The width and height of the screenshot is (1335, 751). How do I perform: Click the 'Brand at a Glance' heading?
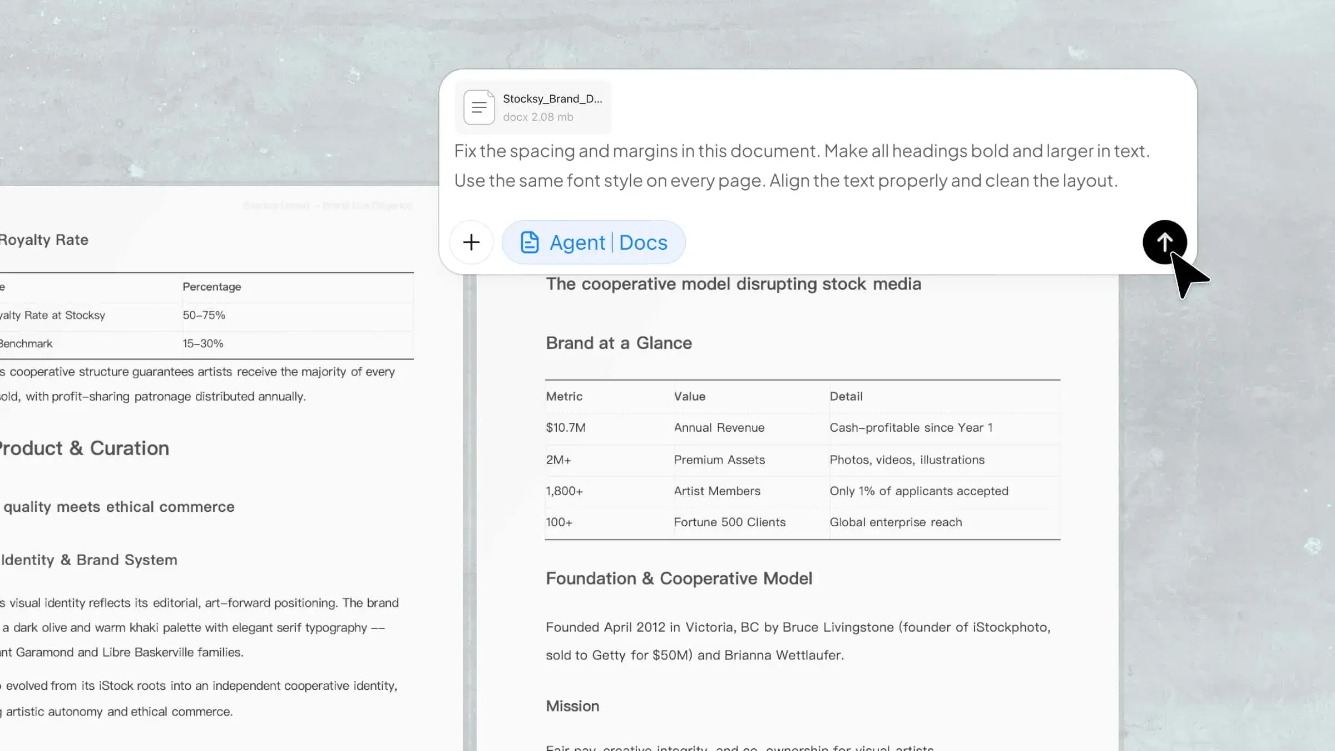click(x=619, y=343)
